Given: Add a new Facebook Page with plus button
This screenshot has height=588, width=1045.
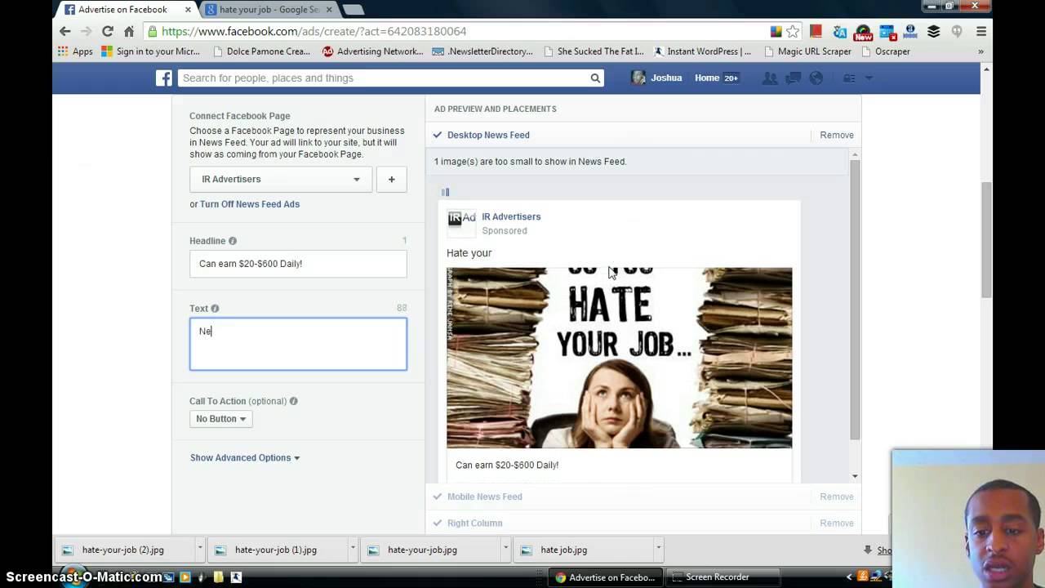Looking at the screenshot, I should coord(391,179).
